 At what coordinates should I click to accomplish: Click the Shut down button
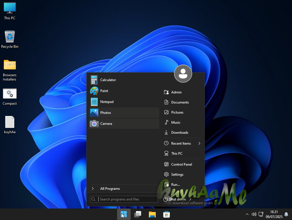click(x=175, y=199)
